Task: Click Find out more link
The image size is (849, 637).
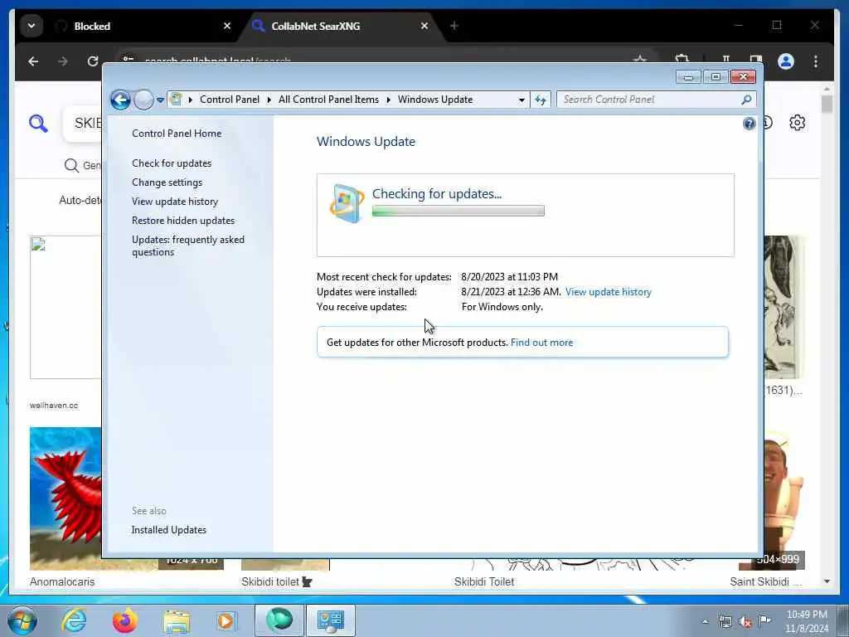Action: 541,343
